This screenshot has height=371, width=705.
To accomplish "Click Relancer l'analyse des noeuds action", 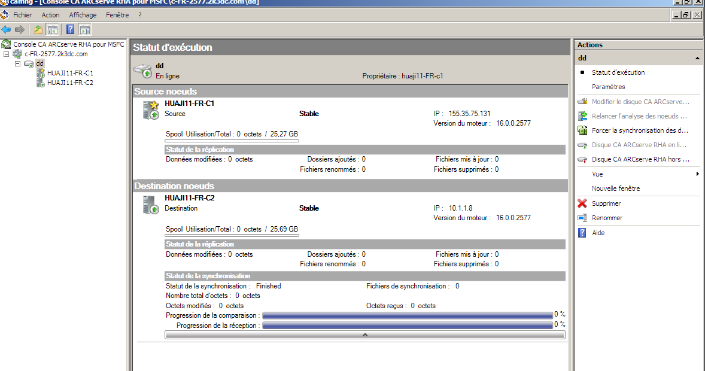I will (x=639, y=116).
